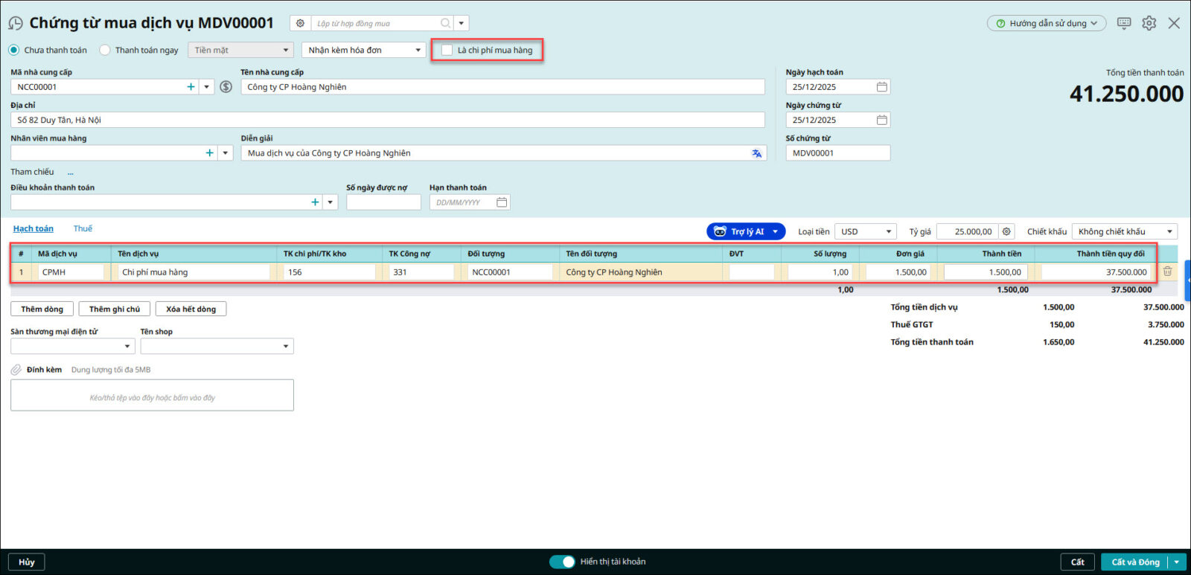1191x575 pixels.
Task: Open the calendar for Ngày chứng từ
Action: coord(881,120)
